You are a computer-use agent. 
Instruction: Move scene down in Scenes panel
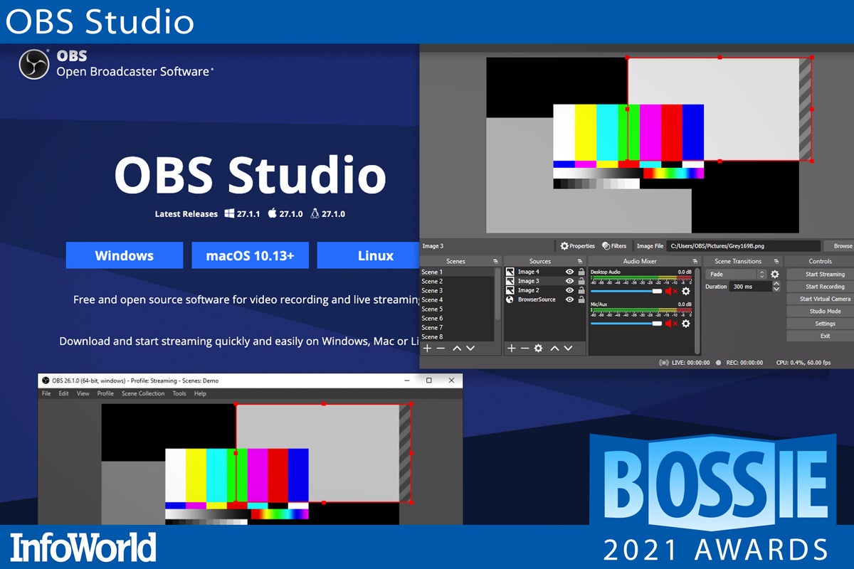point(470,348)
